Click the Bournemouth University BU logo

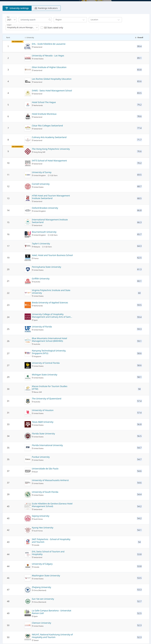tap(28, 234)
